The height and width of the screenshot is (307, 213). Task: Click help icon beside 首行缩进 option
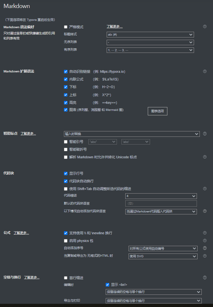pos(205,278)
